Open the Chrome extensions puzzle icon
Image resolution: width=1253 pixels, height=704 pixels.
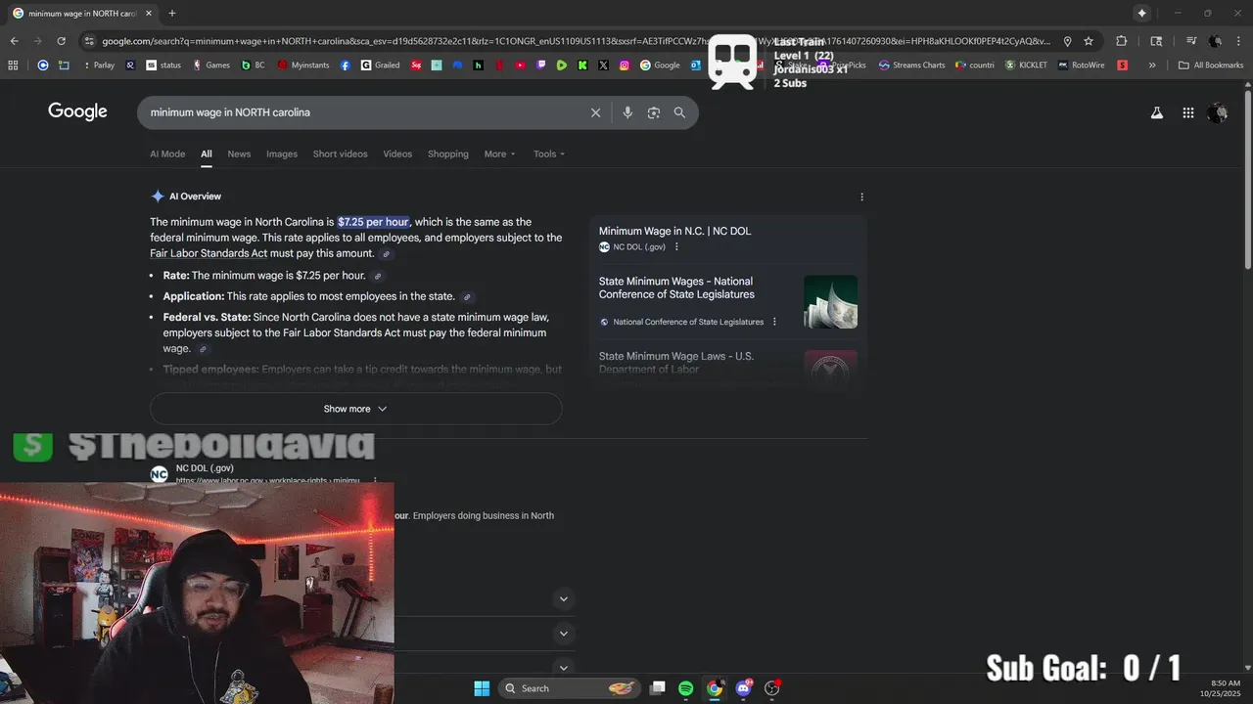tap(1122, 41)
